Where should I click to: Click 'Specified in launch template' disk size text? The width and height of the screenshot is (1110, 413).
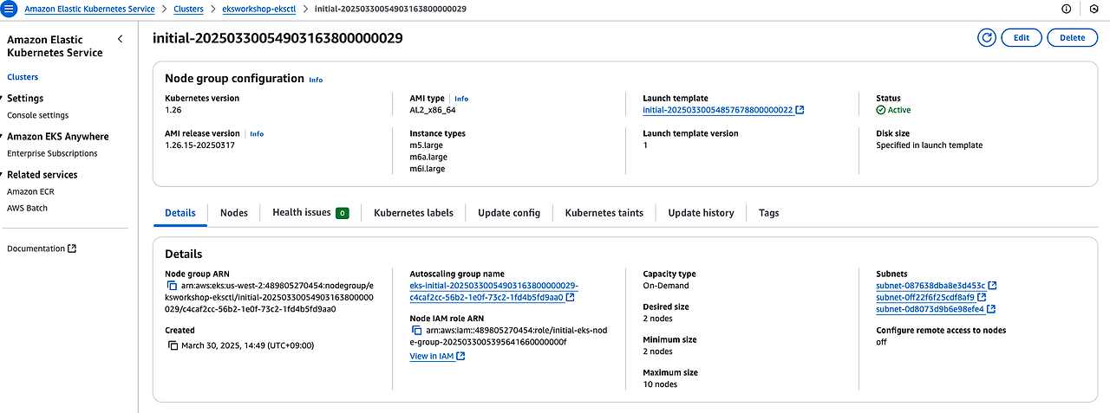click(930, 145)
